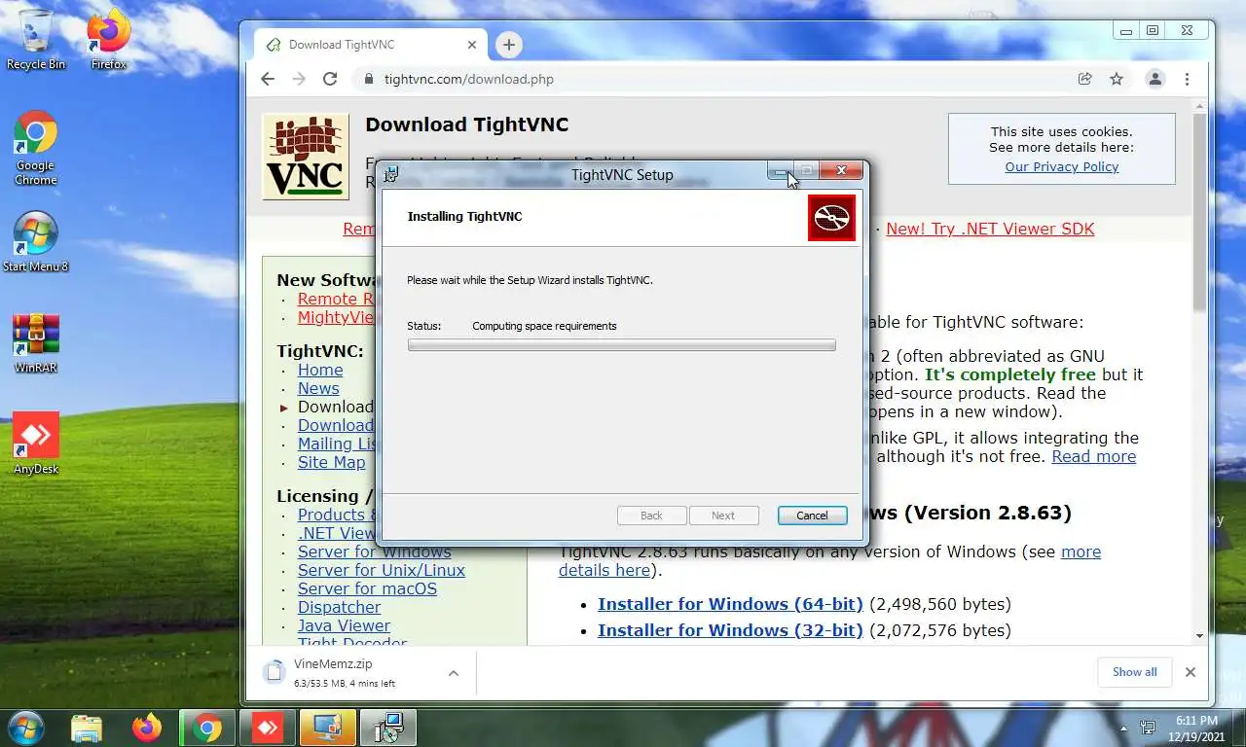The image size is (1246, 747).
Task: Download Installer for Windows (64-bit)
Action: pos(730,604)
